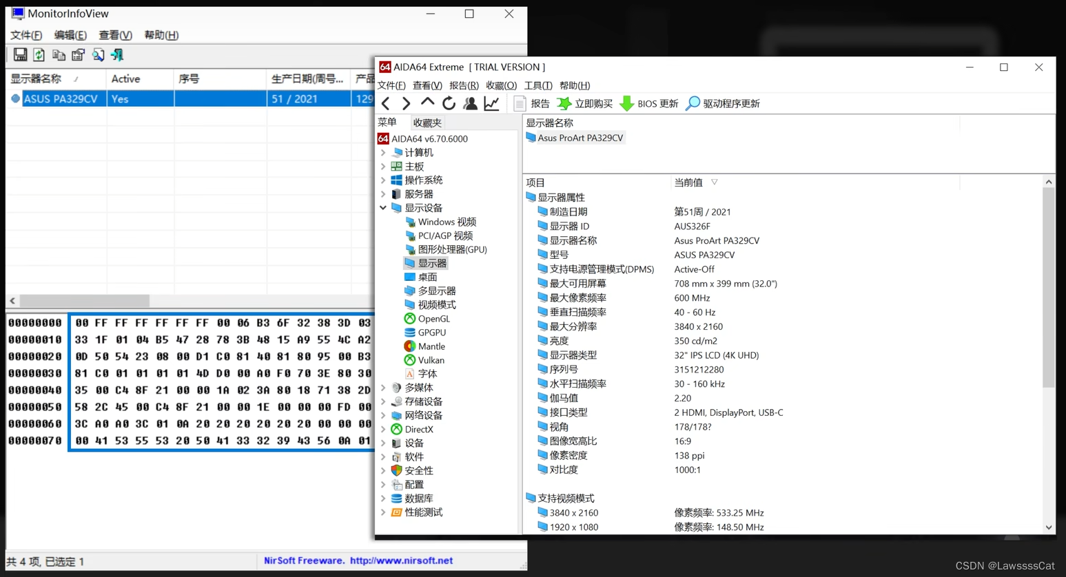Select Asus ProArt PA329CV monitor entry
This screenshot has width=1066, height=577.
(x=575, y=138)
